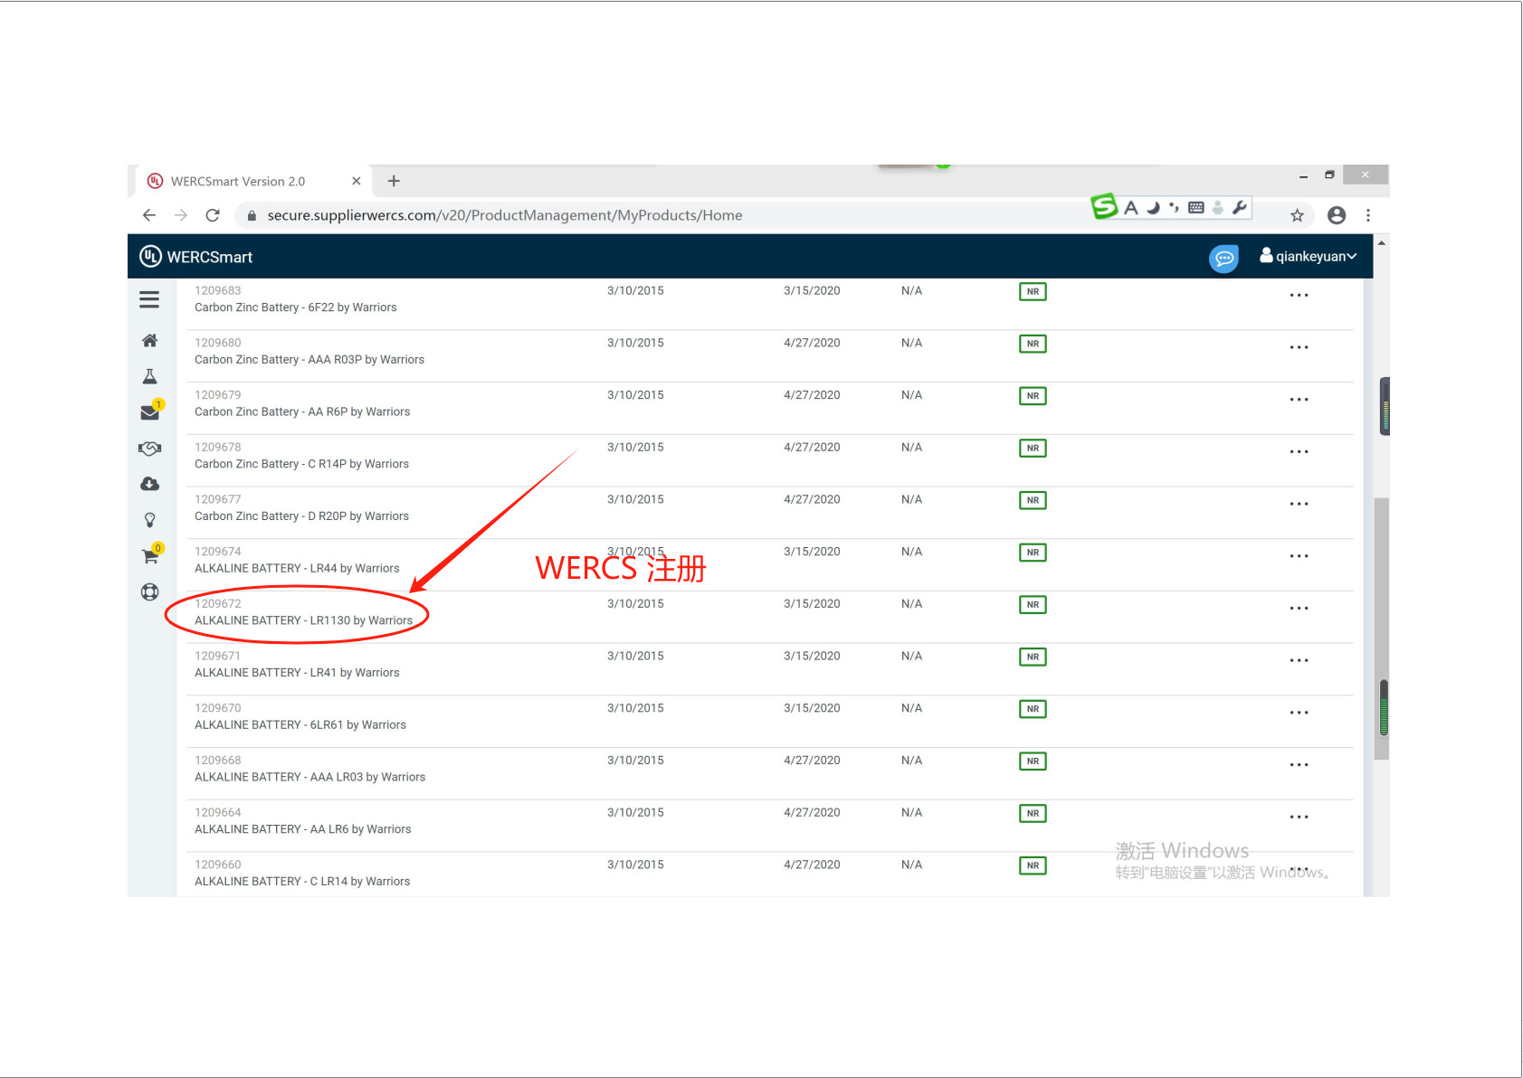Open product ALKALINE BATTERY - 6LR61 by Warriors
1523x1078 pixels.
click(300, 725)
